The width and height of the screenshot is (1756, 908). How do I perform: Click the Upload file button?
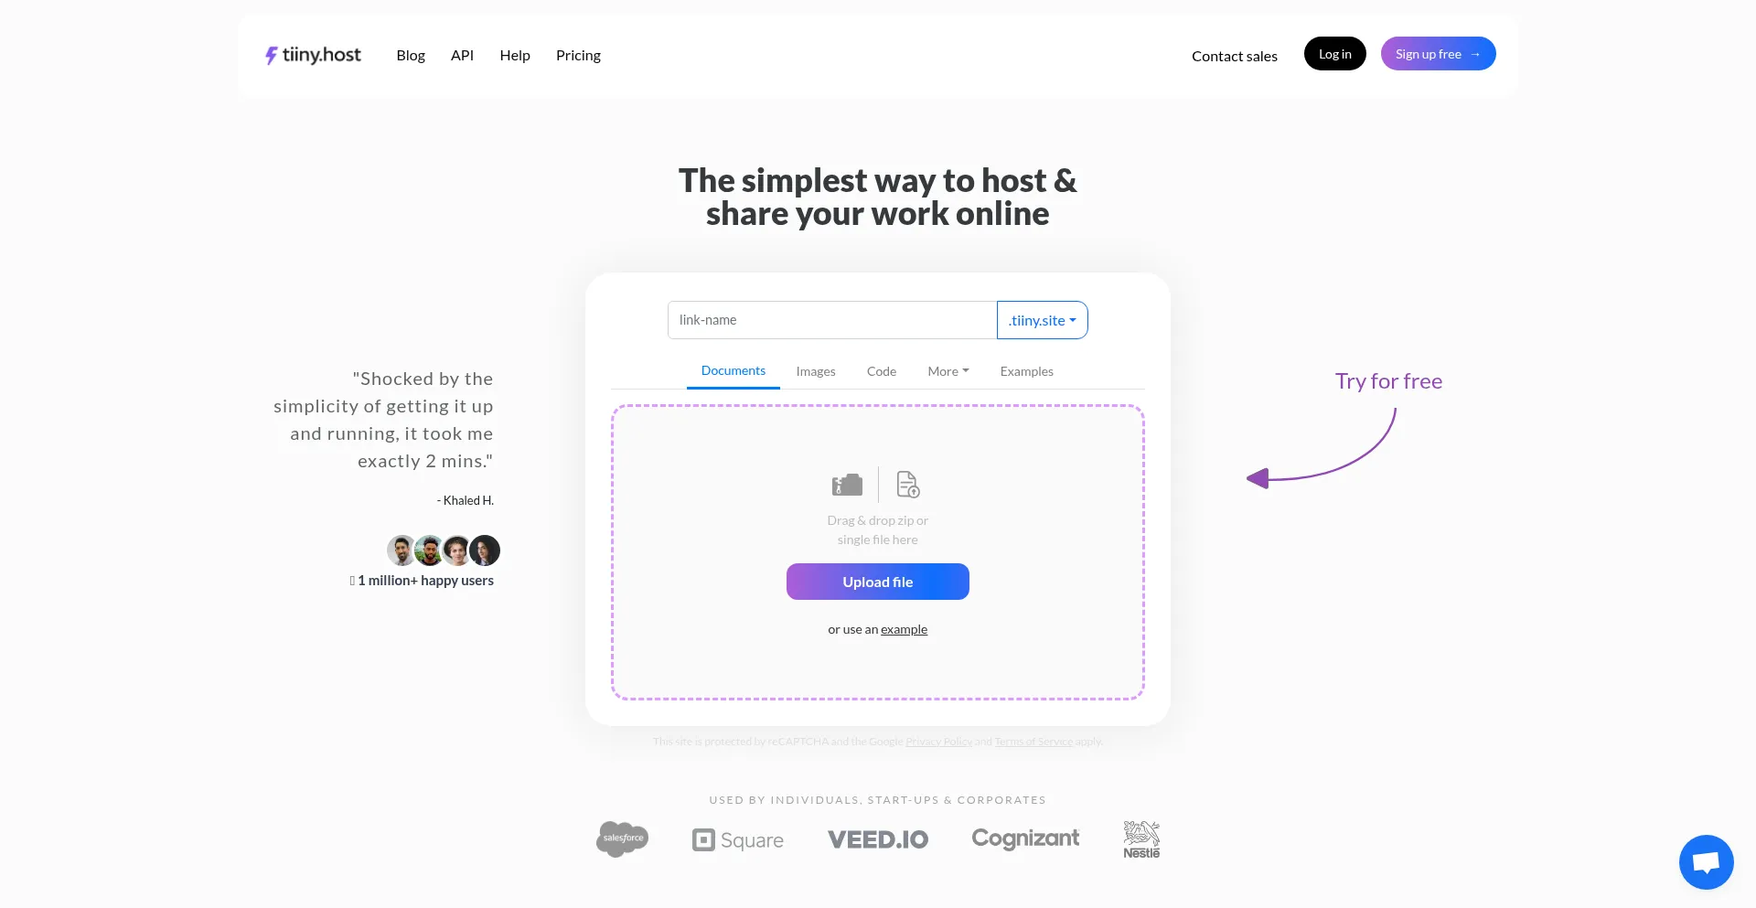click(x=878, y=582)
